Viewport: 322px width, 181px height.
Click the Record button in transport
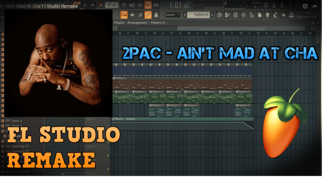[100, 5]
